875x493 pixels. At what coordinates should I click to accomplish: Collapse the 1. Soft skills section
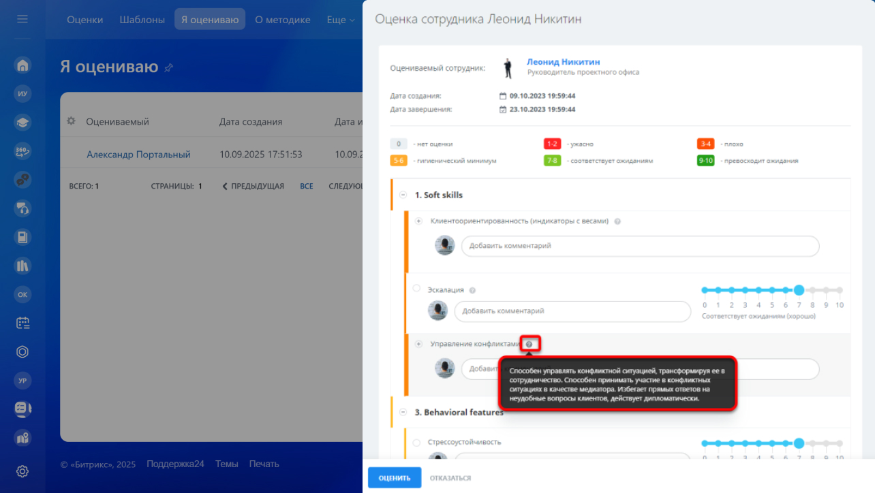403,195
